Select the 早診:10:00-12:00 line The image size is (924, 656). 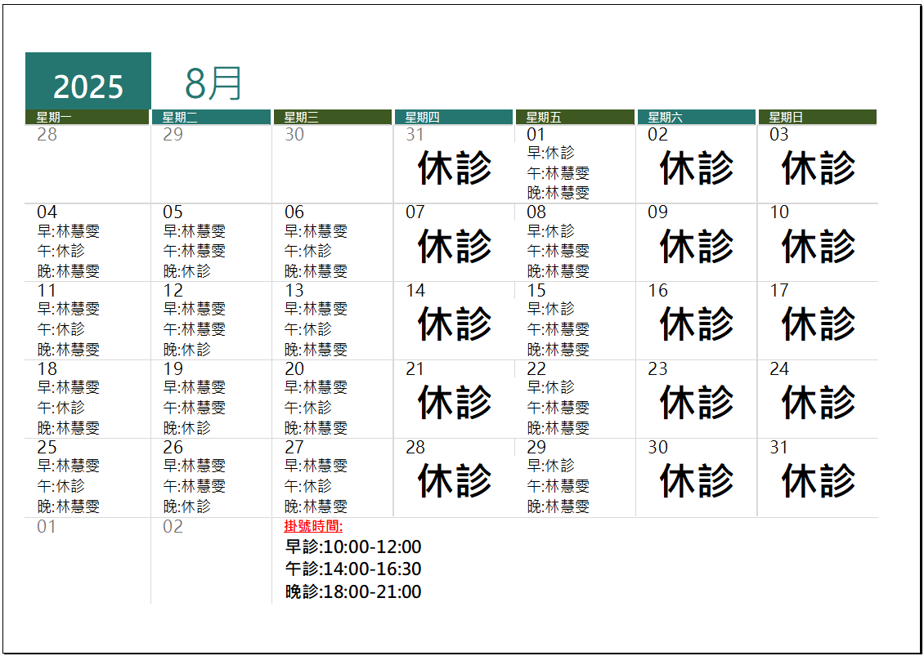pyautogui.click(x=353, y=547)
